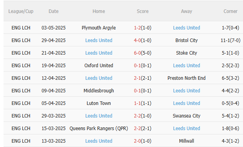The image size is (243, 147).
Task: Select Plymouth Argyle team name
Action: click(x=99, y=28)
